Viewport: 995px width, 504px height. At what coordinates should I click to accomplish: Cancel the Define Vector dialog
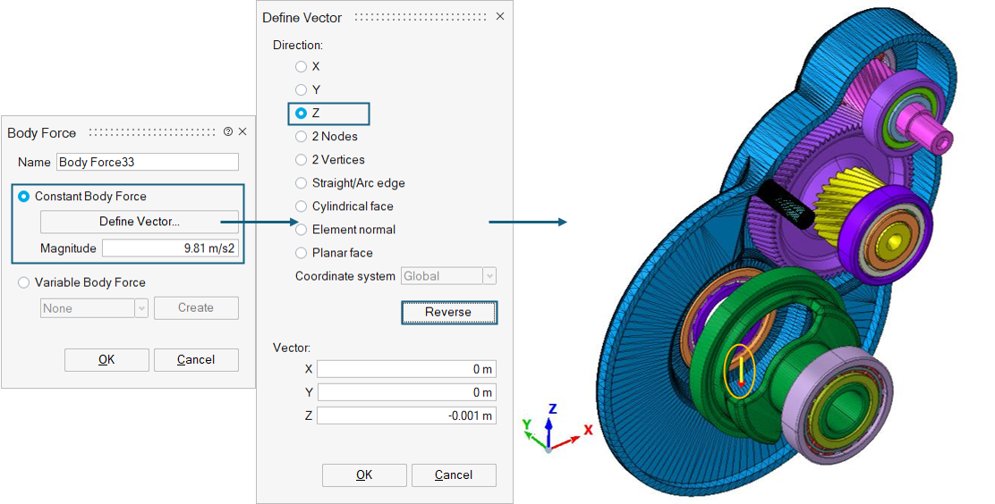tap(454, 475)
